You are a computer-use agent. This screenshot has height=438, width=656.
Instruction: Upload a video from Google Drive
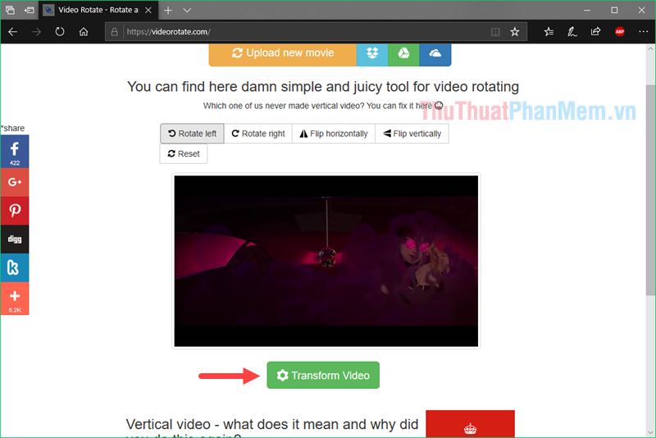[403, 53]
